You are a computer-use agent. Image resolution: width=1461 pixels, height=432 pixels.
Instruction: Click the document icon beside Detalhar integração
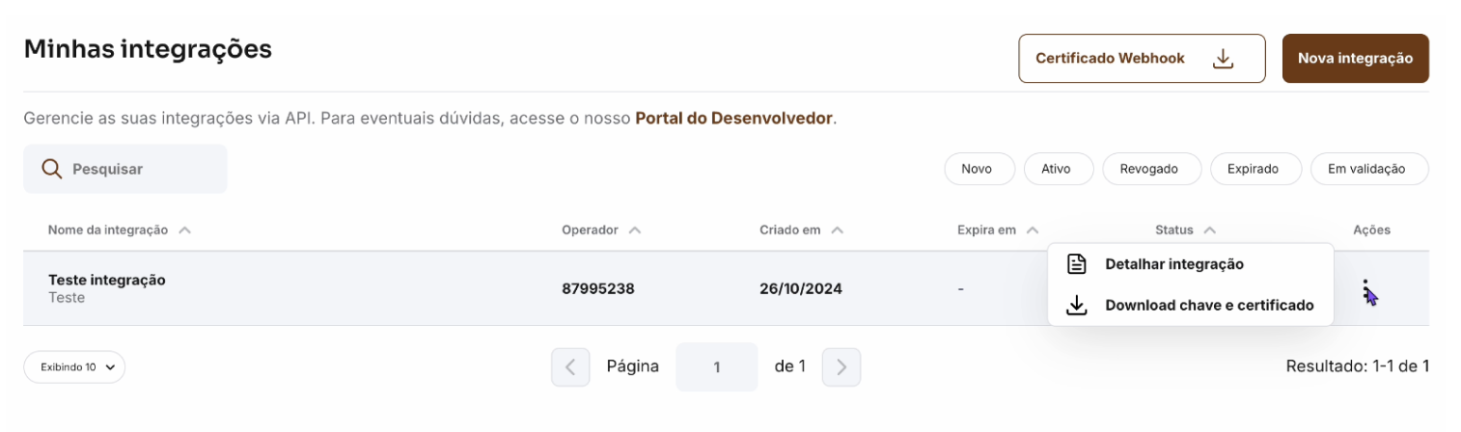tap(1077, 264)
